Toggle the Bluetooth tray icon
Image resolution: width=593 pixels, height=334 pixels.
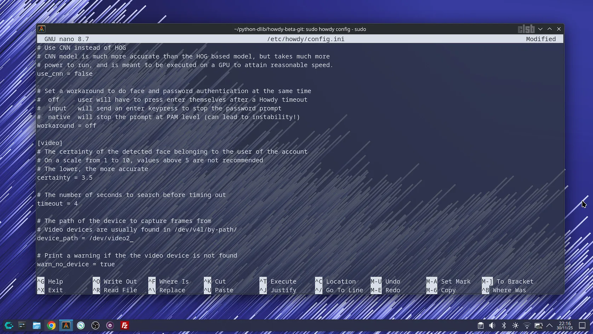click(x=504, y=325)
